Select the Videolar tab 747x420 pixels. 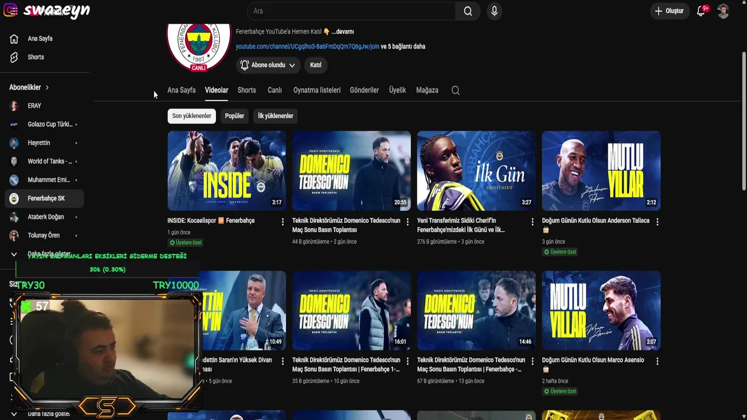(217, 90)
